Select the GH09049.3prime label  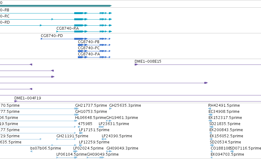pos(122,148)
